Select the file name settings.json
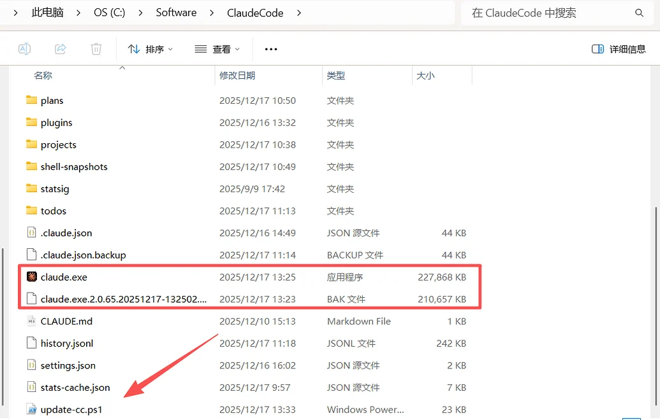 (68, 365)
